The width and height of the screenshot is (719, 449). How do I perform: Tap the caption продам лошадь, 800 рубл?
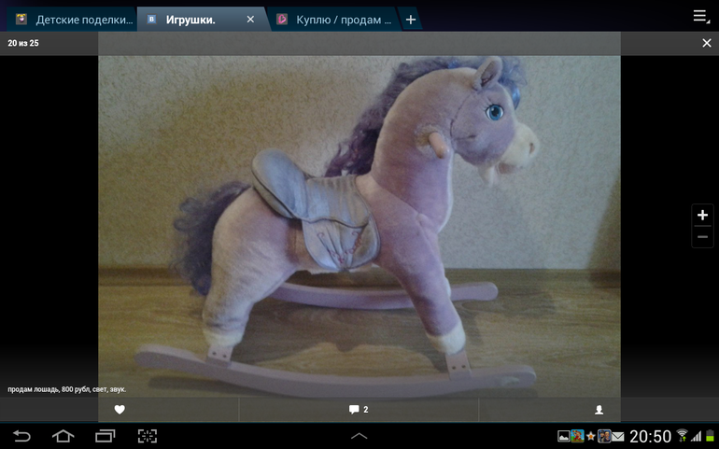67,389
